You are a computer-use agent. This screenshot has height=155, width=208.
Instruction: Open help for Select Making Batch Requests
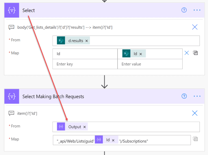pyautogui.click(x=184, y=96)
